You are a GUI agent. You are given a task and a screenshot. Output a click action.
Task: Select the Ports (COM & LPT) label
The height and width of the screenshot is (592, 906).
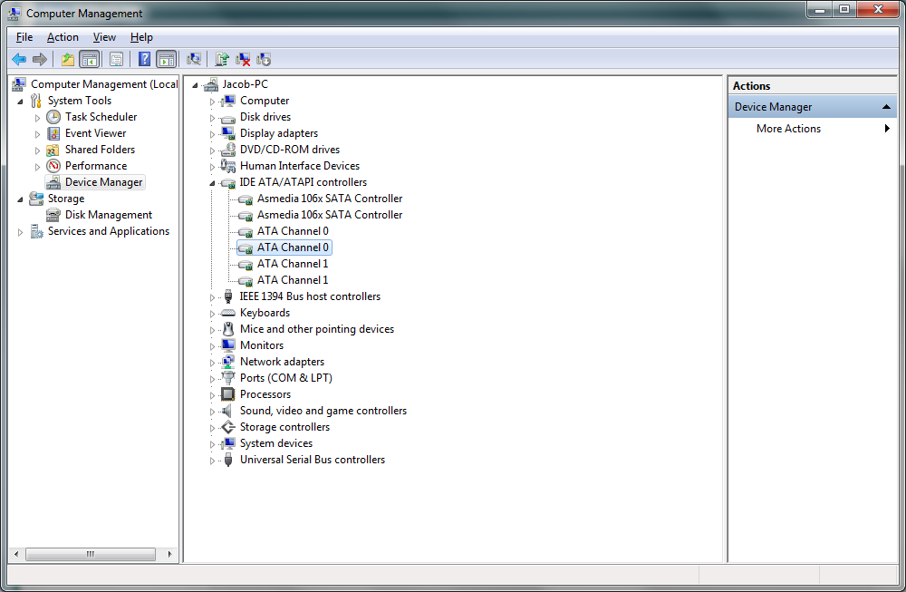coord(286,378)
